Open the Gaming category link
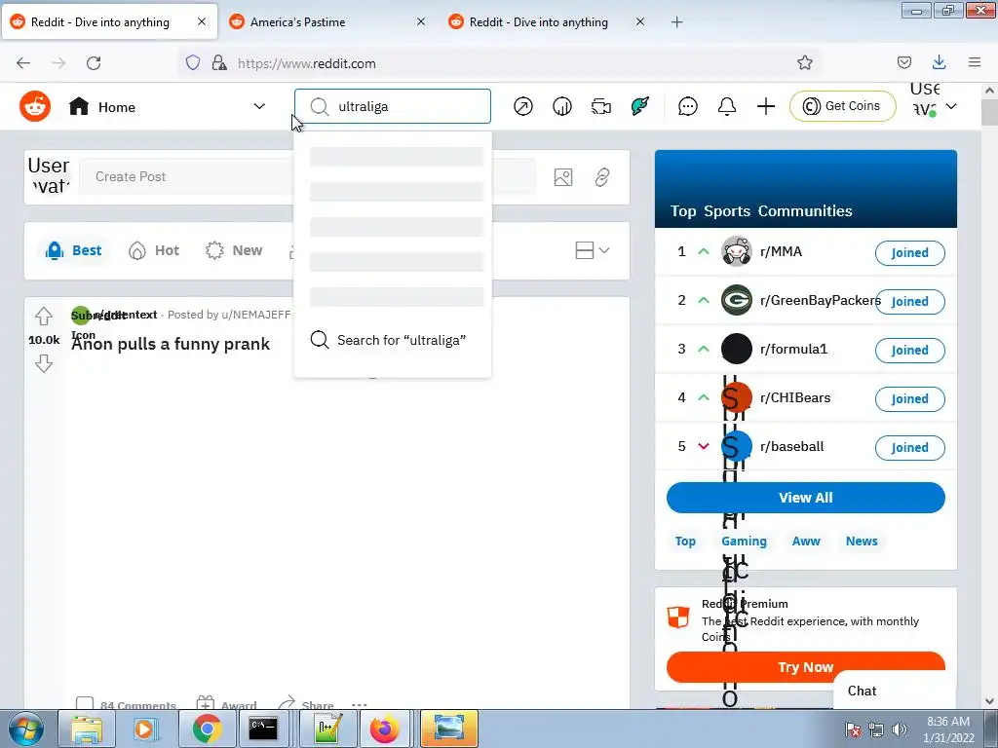 click(x=744, y=541)
